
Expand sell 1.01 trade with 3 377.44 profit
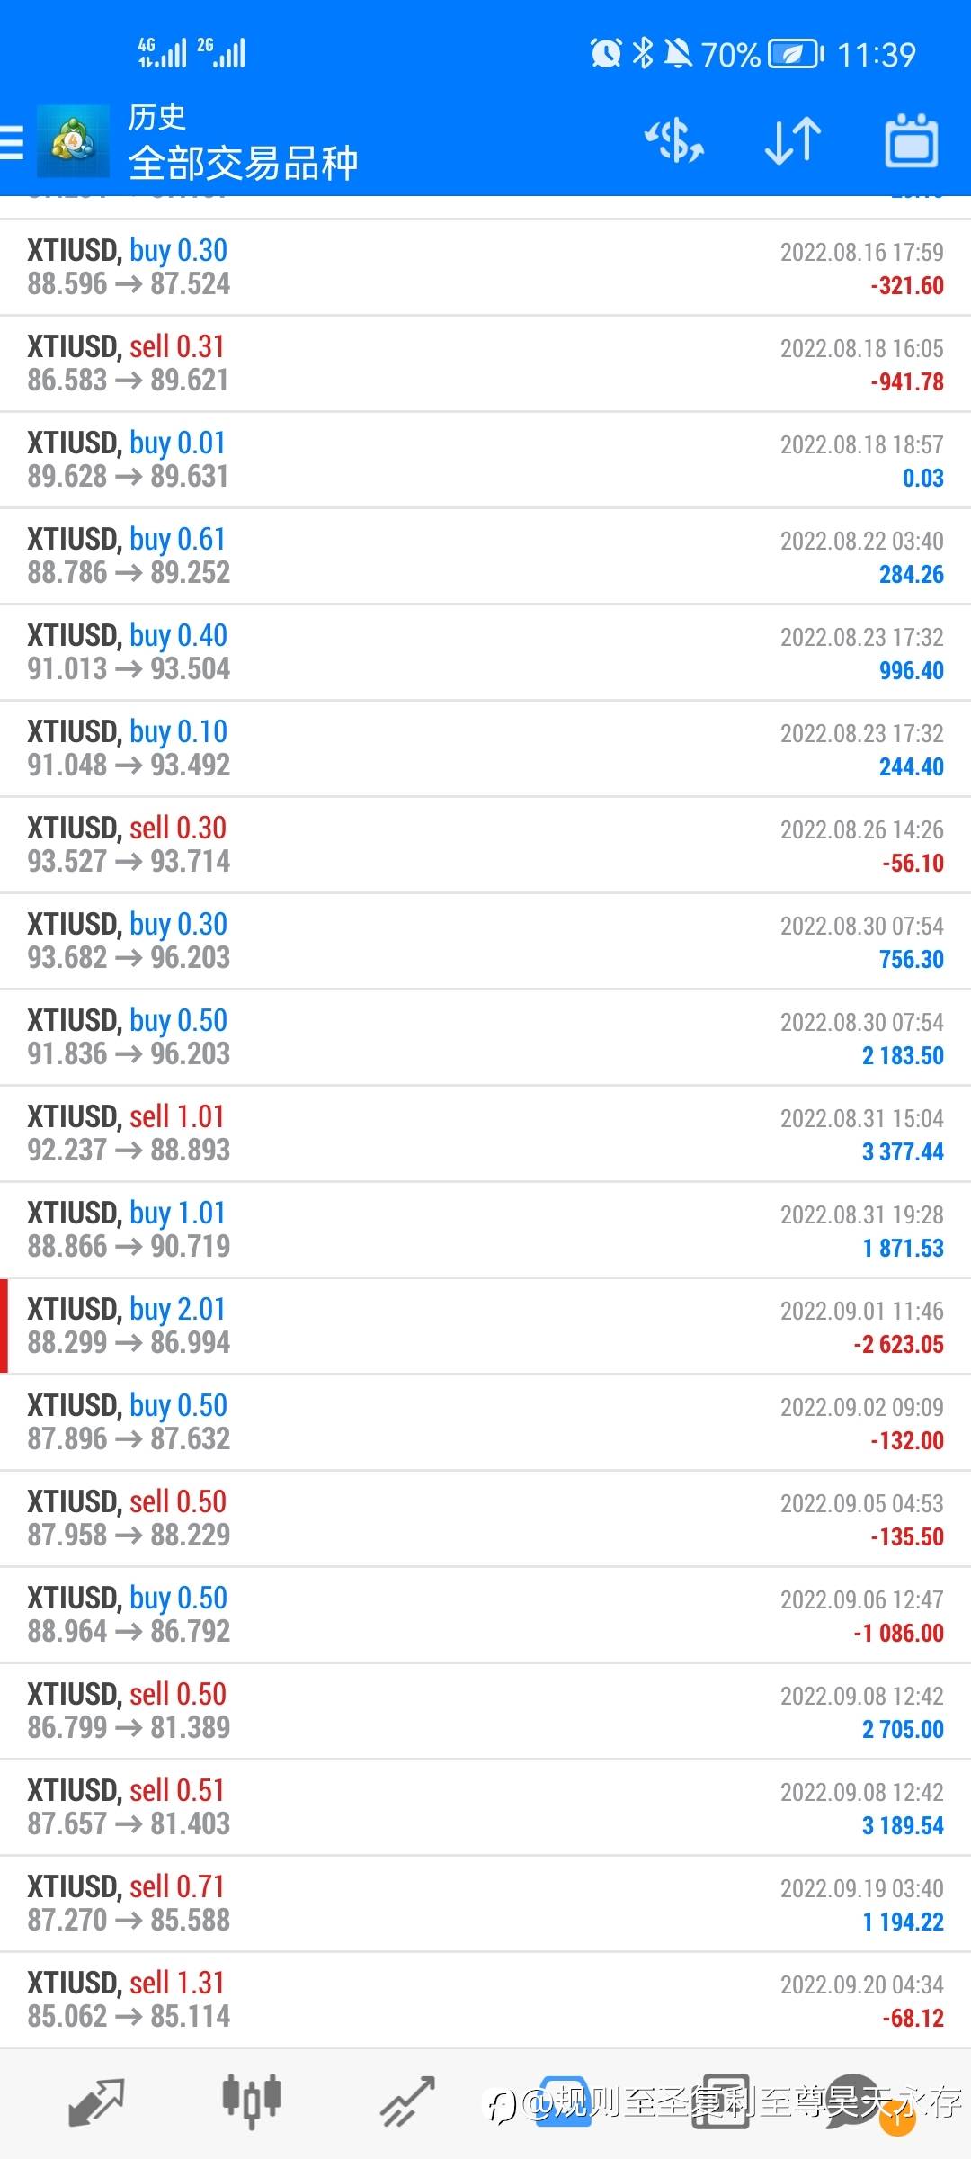(485, 1133)
